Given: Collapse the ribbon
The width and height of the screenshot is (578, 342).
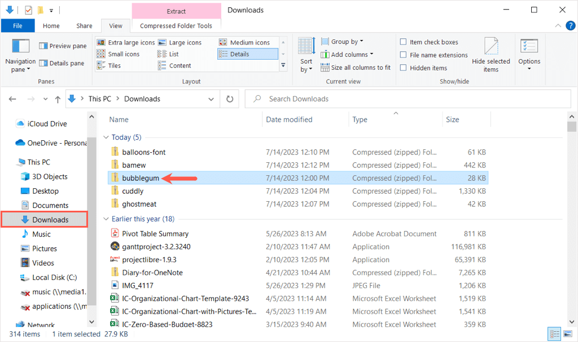Looking at the screenshot, I should (558, 26).
